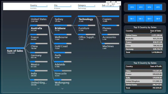Screen dimensions: 168x94
Task: Select the 2013 year slicer
Action: click(141, 7)
